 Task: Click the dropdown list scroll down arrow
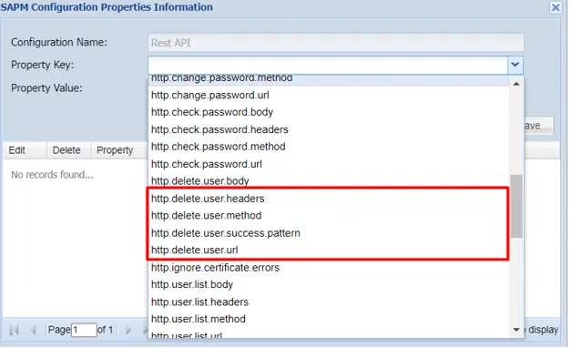pyautogui.click(x=516, y=330)
